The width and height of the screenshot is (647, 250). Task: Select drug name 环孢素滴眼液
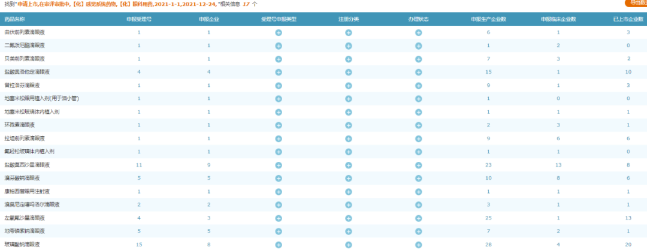[19, 125]
